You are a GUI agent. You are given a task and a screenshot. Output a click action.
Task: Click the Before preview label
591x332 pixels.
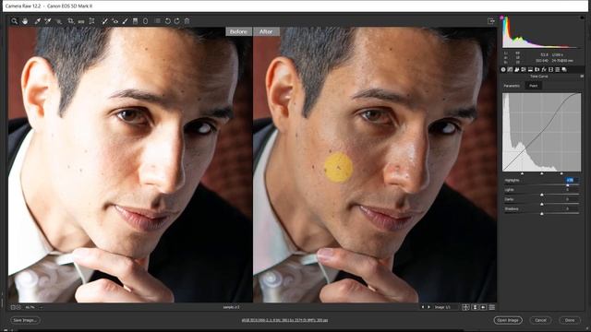pyautogui.click(x=238, y=31)
